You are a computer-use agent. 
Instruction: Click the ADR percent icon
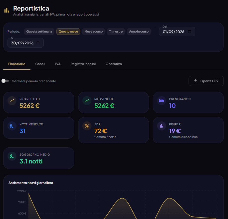(x=87, y=126)
